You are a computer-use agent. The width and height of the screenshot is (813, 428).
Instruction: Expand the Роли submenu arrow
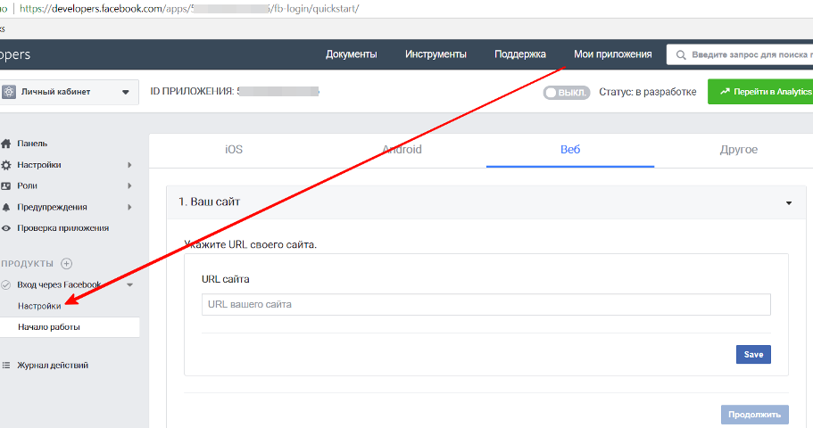129,185
